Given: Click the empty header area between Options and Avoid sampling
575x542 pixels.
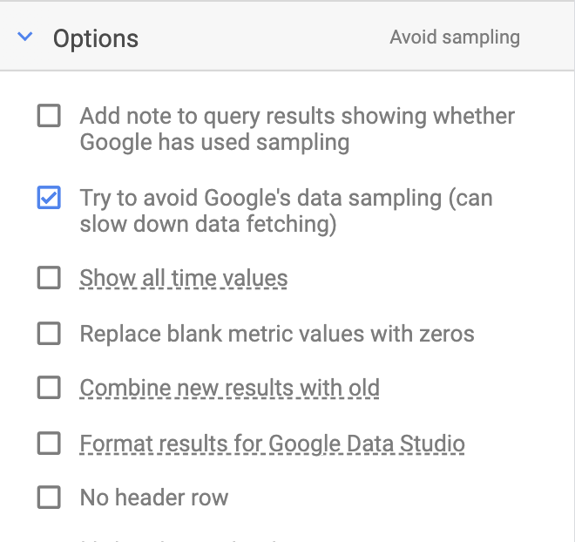Looking at the screenshot, I should (264, 37).
